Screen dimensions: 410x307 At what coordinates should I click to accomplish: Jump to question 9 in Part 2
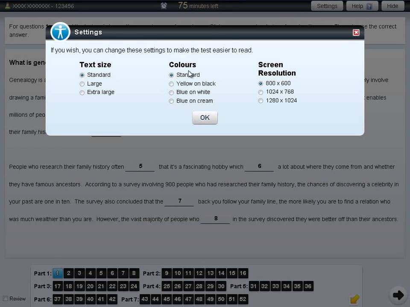click(x=167, y=273)
